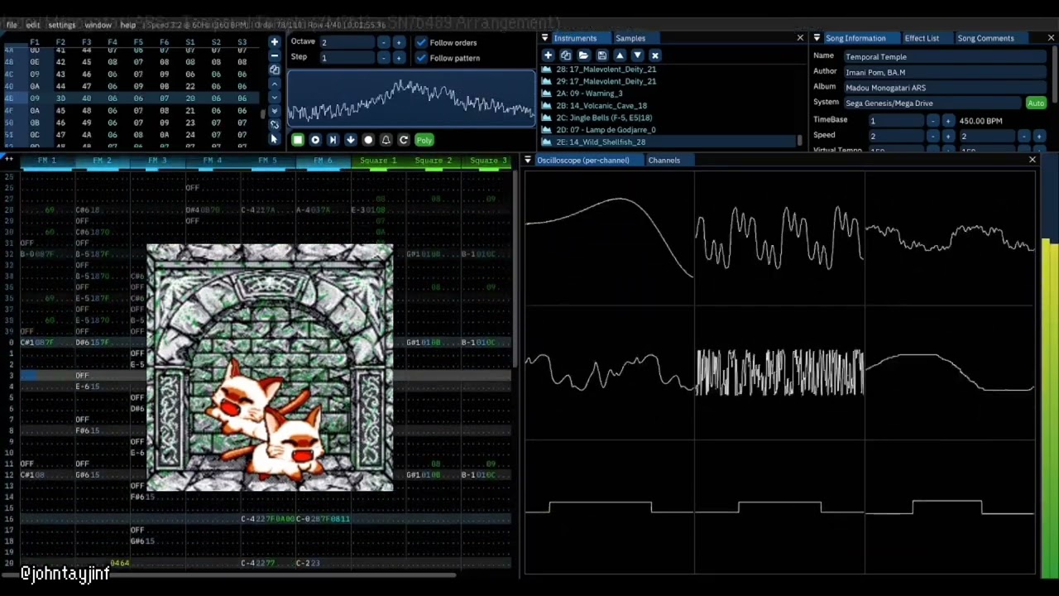This screenshot has height=596, width=1059.
Task: Decrease Octave with minus button
Action: click(x=383, y=42)
